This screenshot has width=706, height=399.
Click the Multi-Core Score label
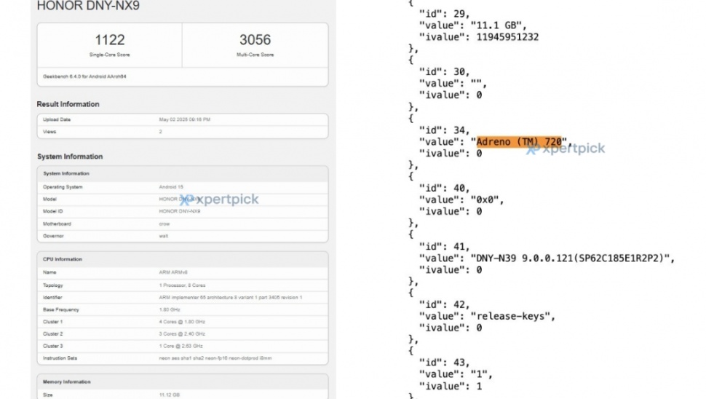click(x=255, y=55)
